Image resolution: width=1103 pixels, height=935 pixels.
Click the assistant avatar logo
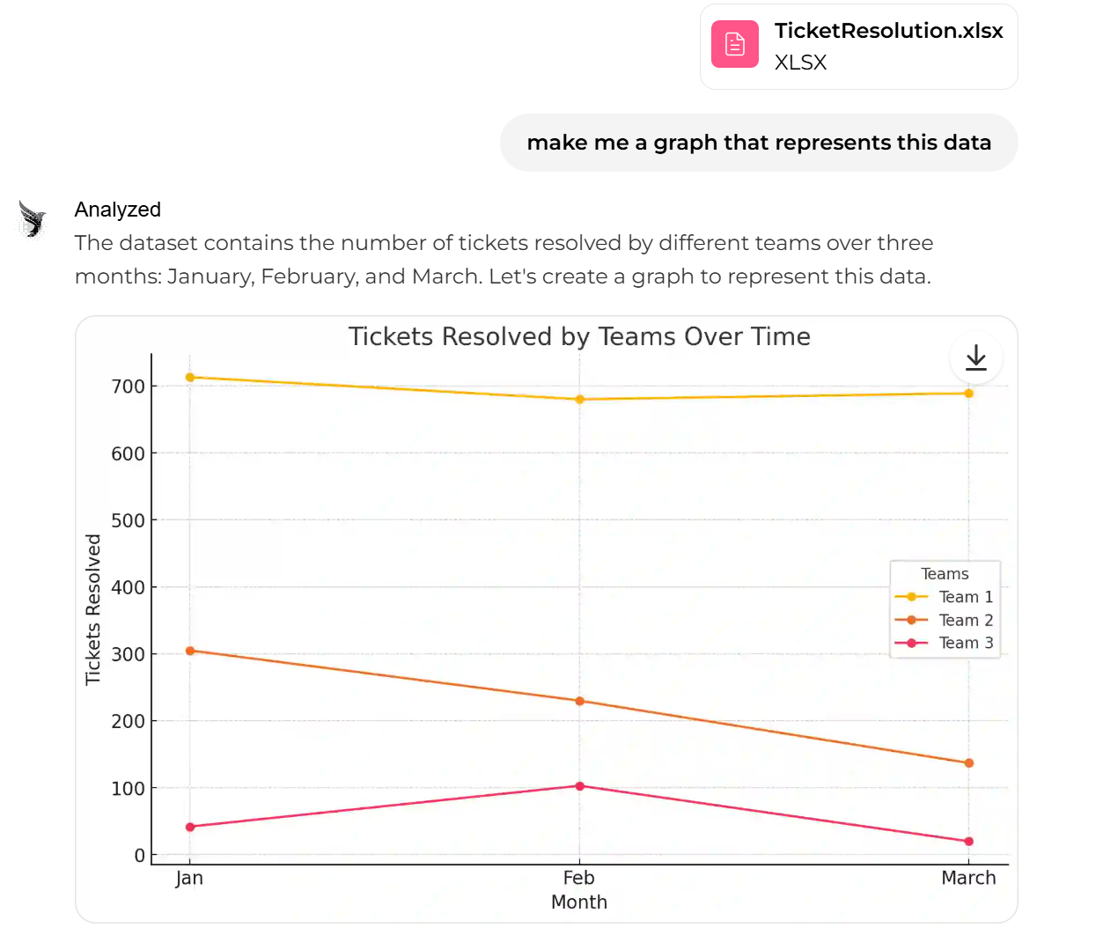(x=32, y=218)
